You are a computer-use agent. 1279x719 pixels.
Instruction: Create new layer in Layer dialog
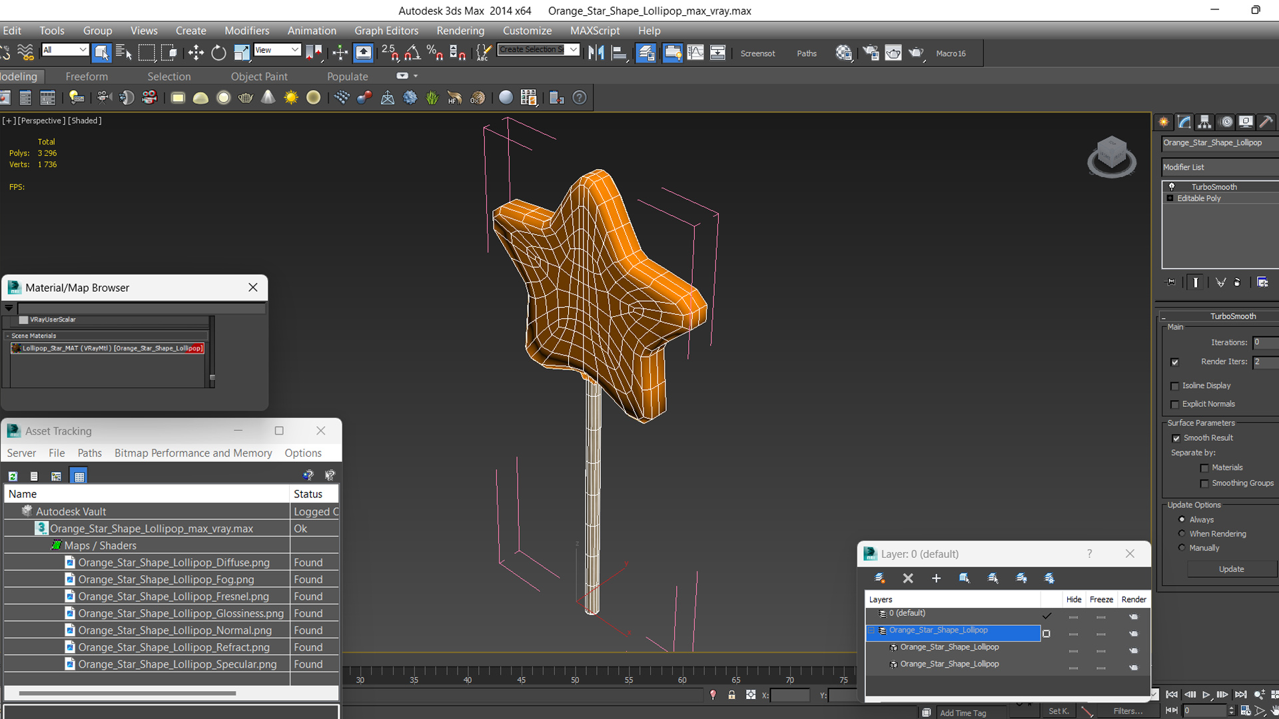(x=879, y=578)
